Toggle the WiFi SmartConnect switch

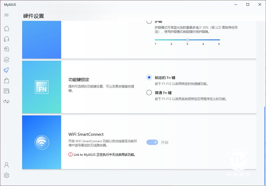[152, 142]
